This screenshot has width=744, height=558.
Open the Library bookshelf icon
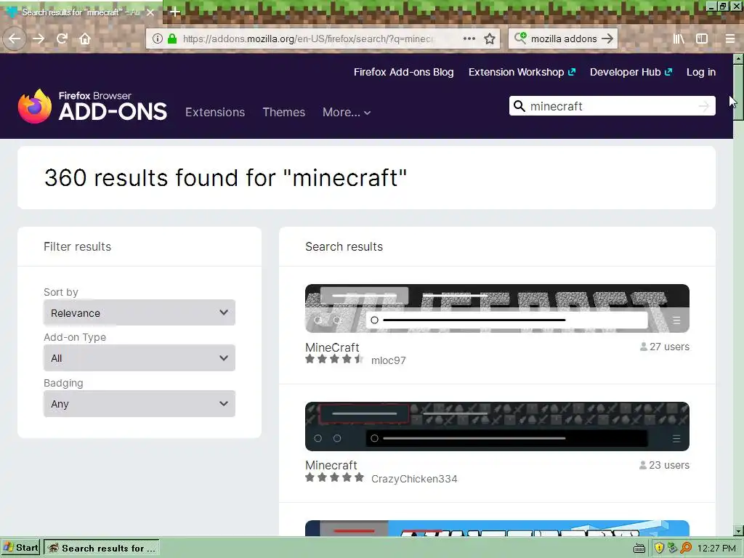coord(679,39)
